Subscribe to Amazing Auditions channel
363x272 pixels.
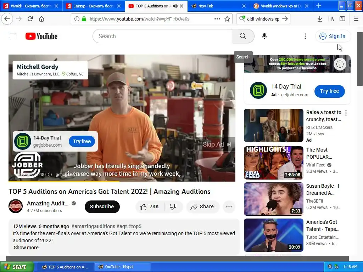pos(102,206)
